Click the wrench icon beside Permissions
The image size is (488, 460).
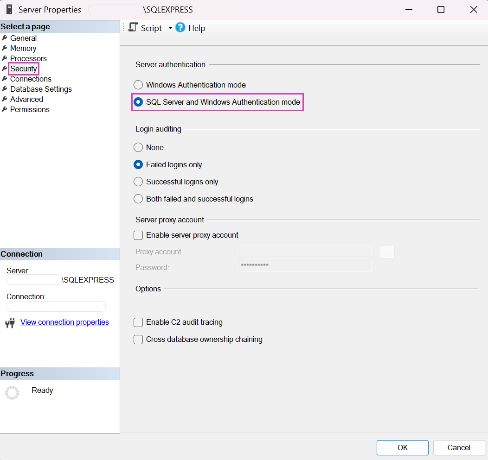[5, 109]
